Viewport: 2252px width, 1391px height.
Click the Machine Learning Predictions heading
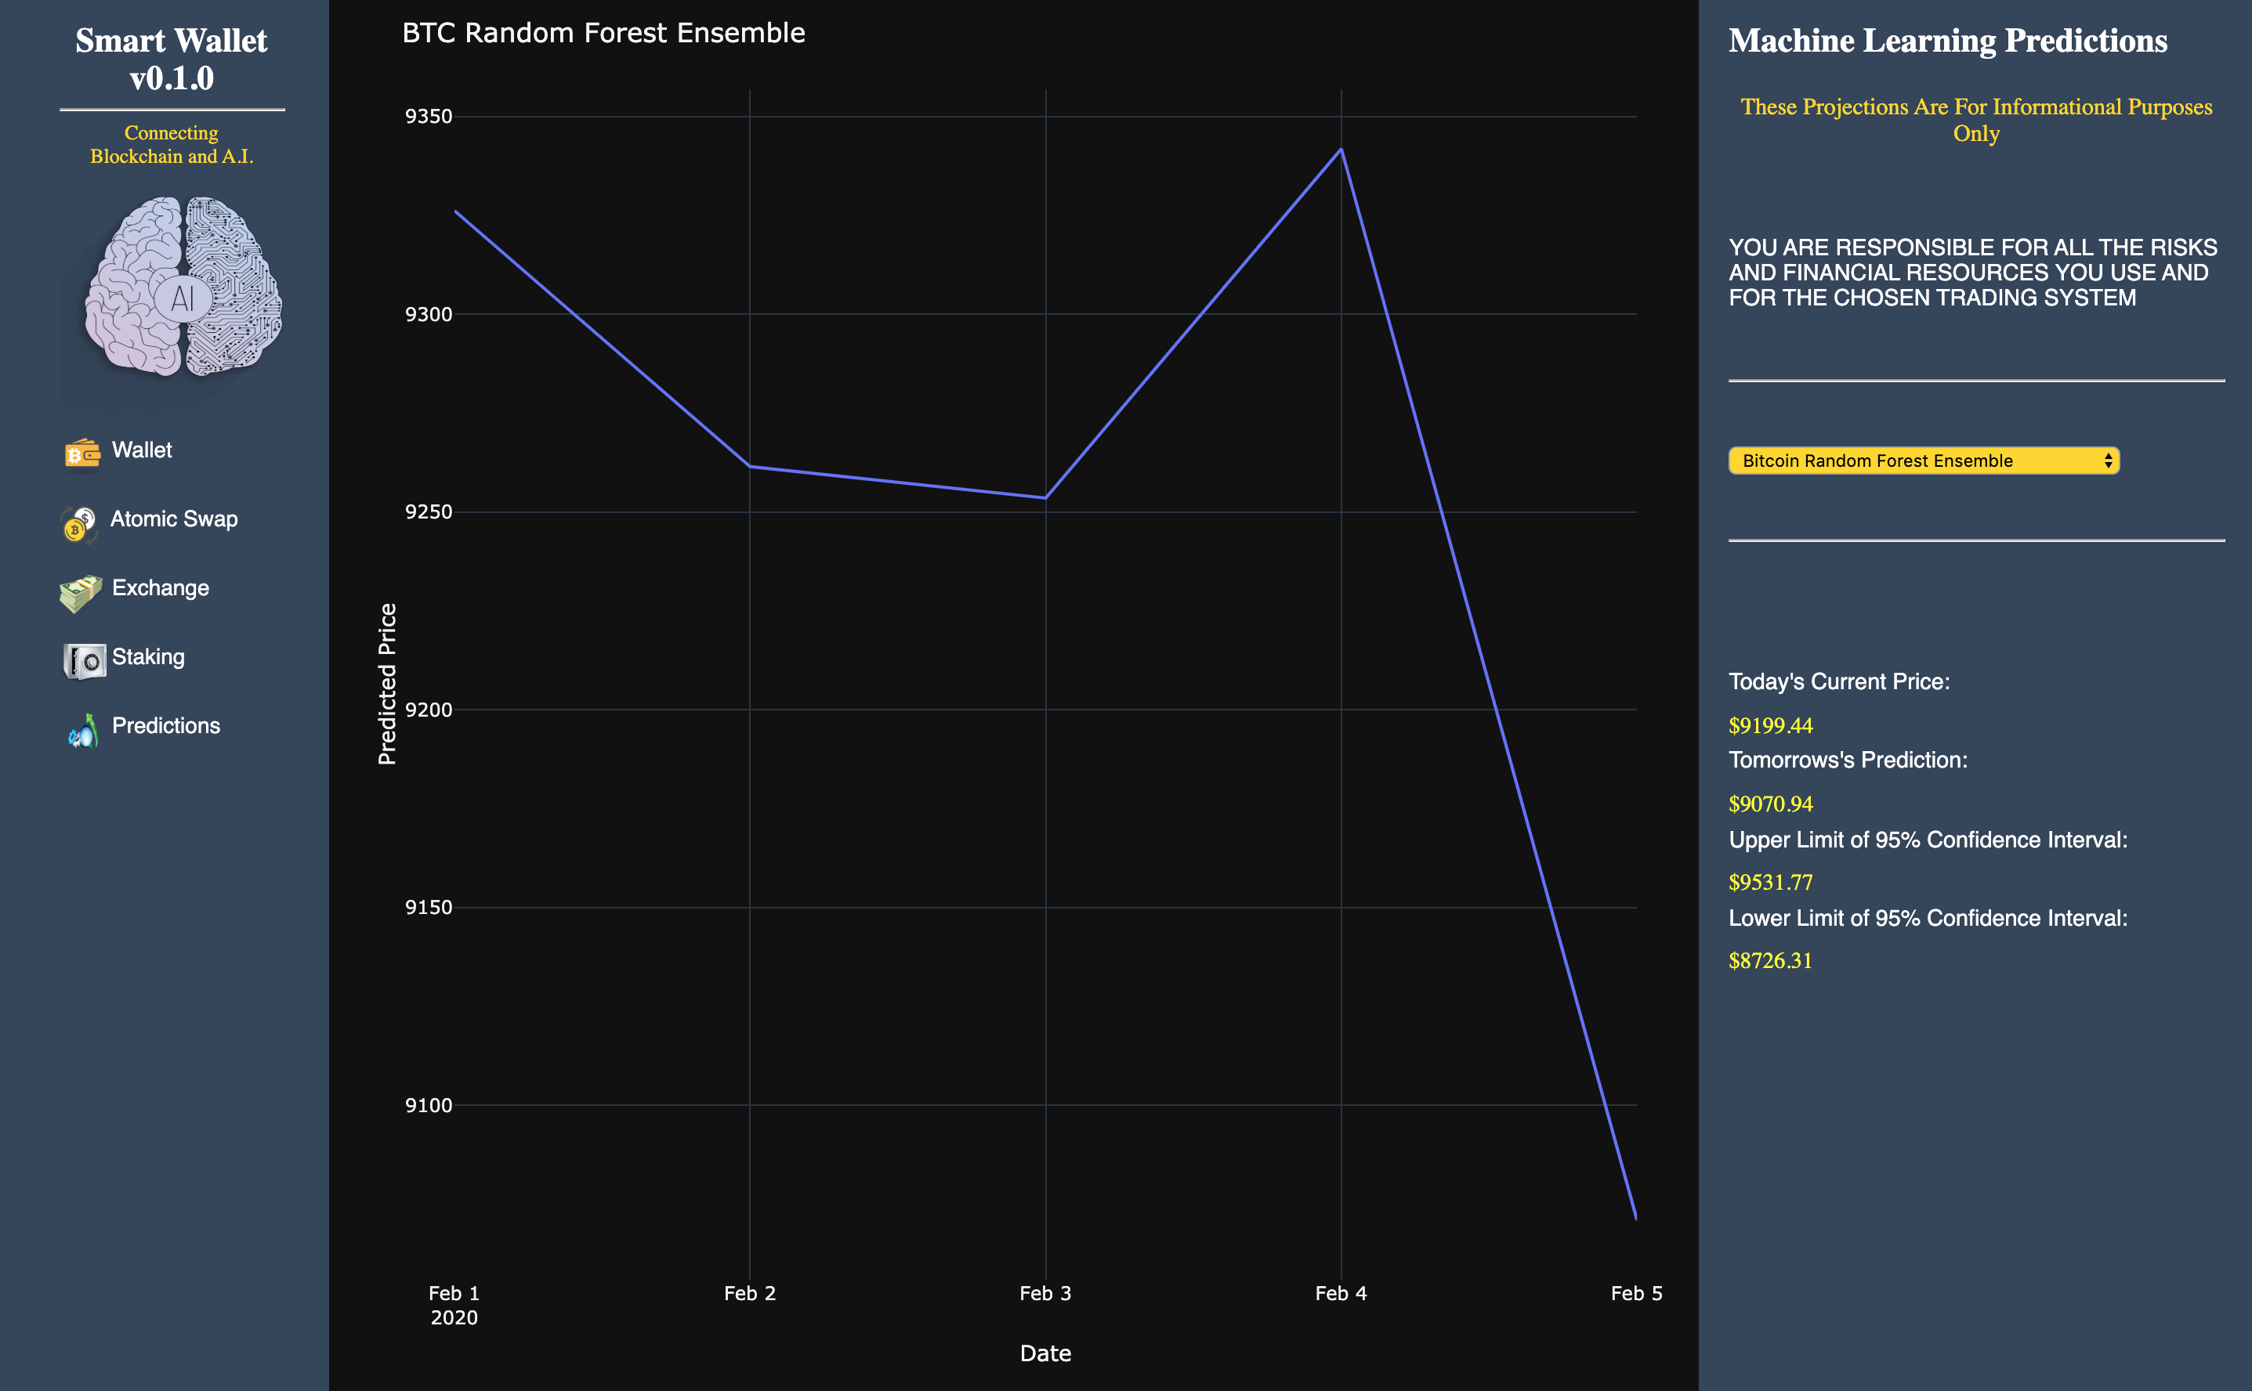coord(1947,41)
